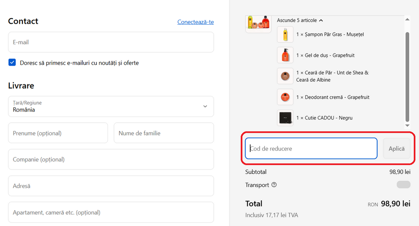Click the Conectează-te link
Screen dimensions: 419x226
(x=196, y=22)
